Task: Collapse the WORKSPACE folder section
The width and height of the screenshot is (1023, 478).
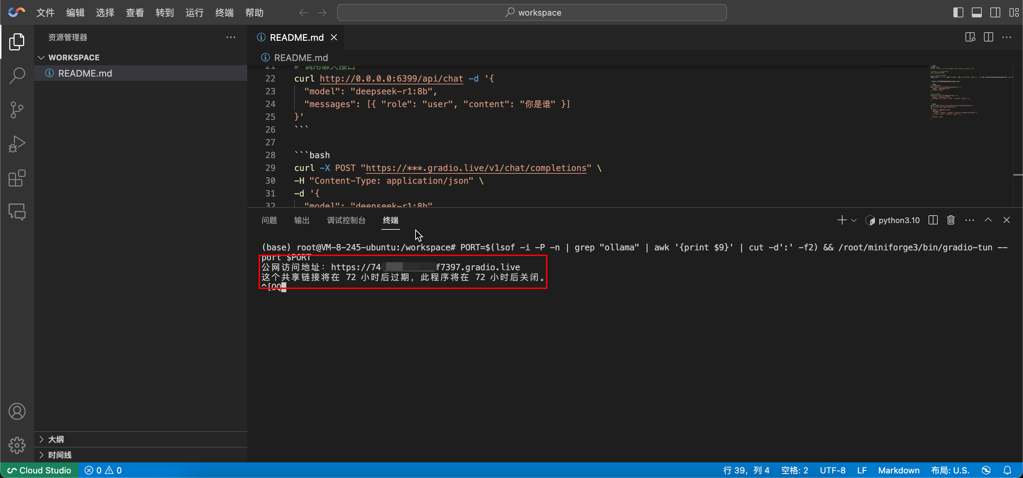Action: [x=41, y=57]
